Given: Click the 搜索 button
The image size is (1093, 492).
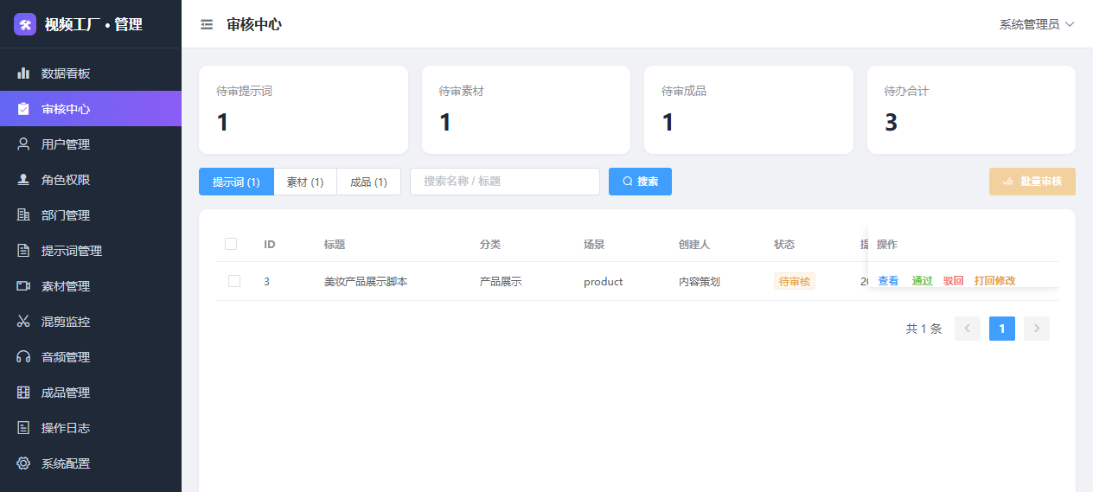Looking at the screenshot, I should pos(640,182).
